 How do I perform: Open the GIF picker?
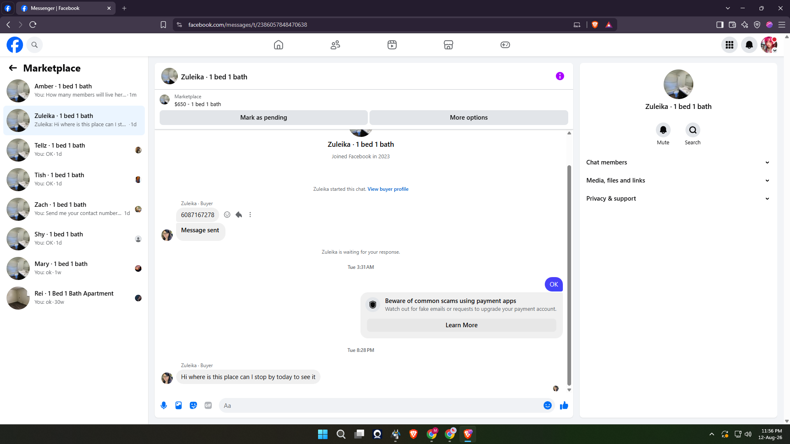coord(208,405)
